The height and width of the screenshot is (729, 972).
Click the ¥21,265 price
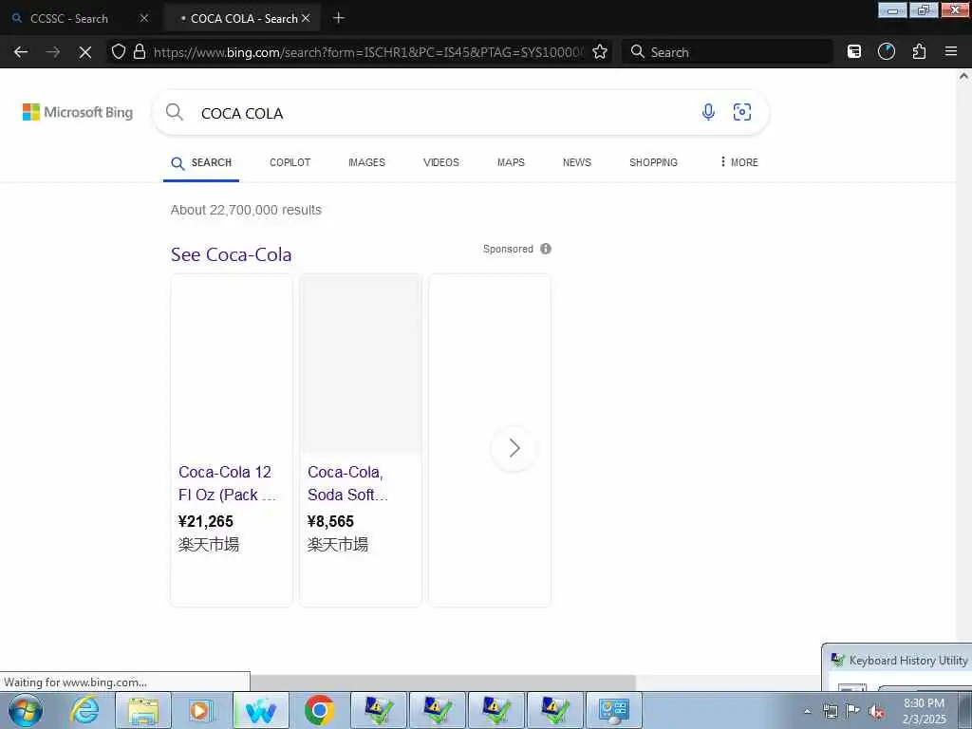coord(206,521)
